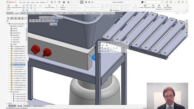This screenshot has width=194, height=109.
Task: Switch to the Assembly ribbon tab
Action: [x=10, y=13]
